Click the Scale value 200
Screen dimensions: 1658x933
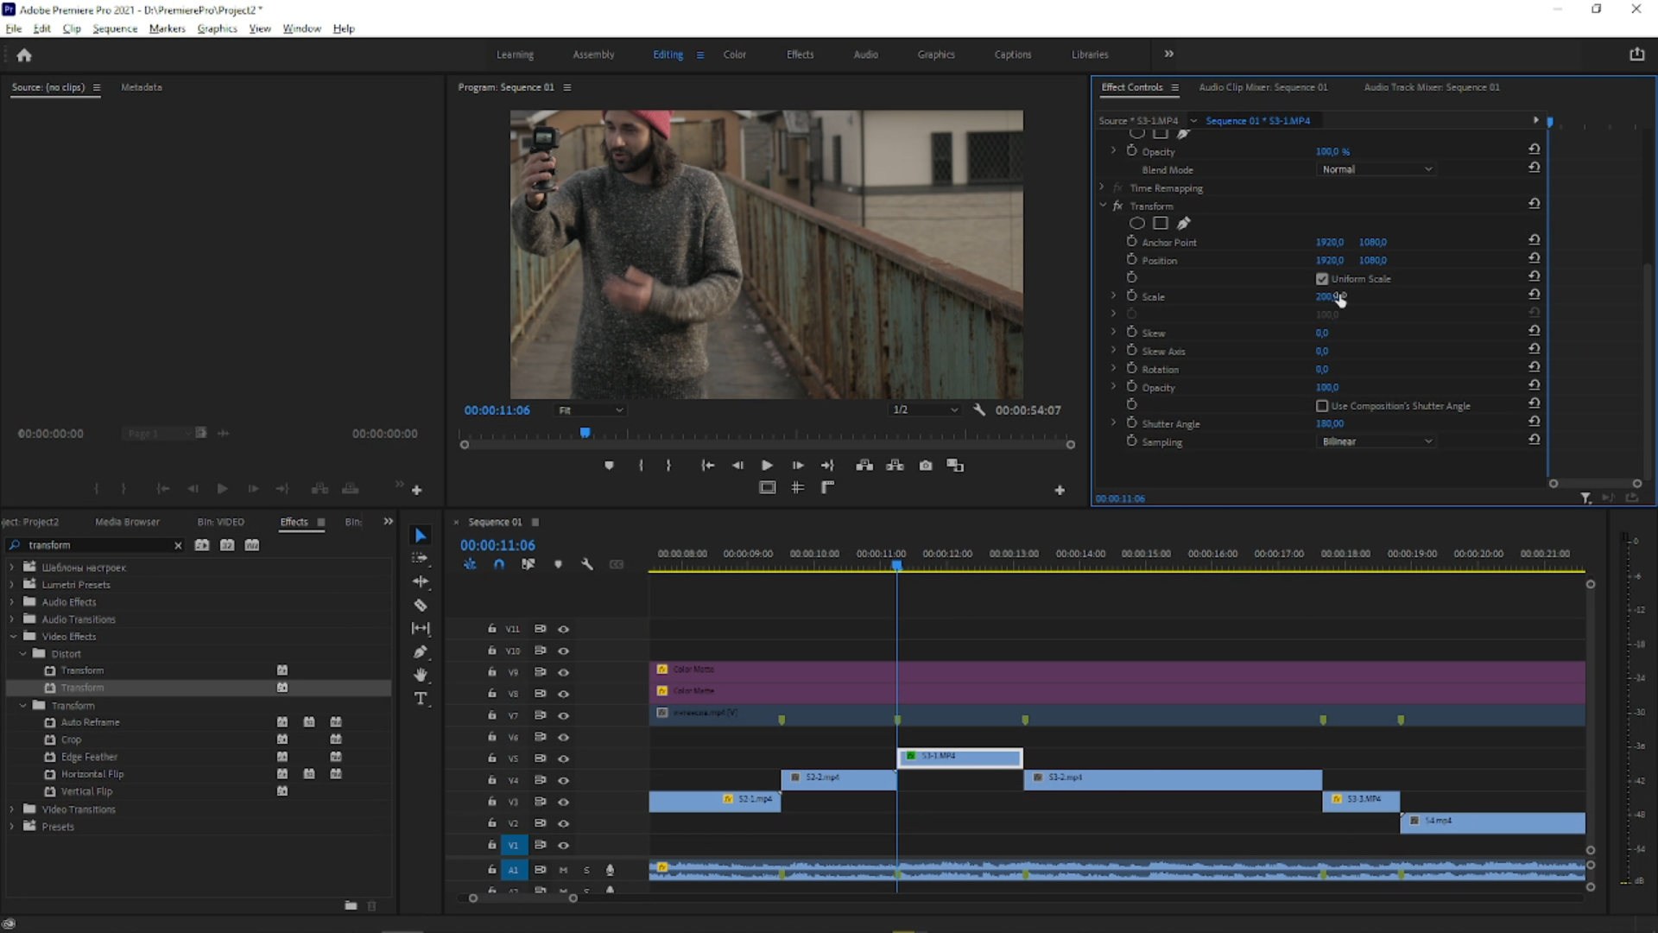click(1326, 296)
